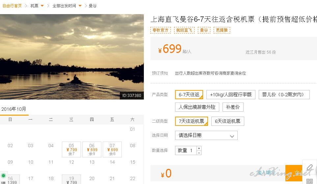The height and width of the screenshot is (184, 317).
Task: Select 婴儿价（0-2周岁内）option
Action: coord(284,95)
